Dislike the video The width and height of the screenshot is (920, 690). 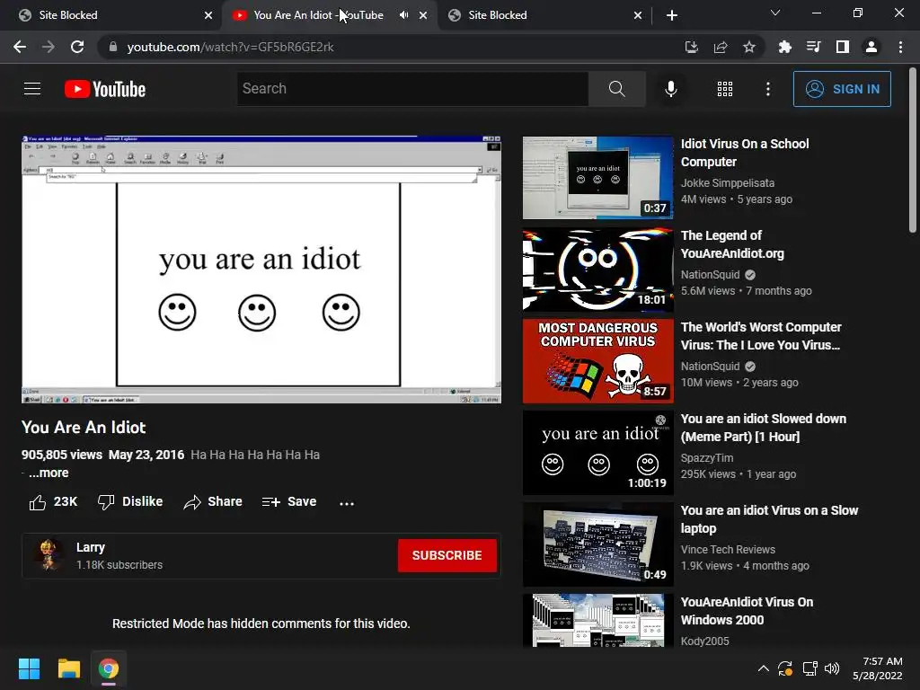point(130,502)
